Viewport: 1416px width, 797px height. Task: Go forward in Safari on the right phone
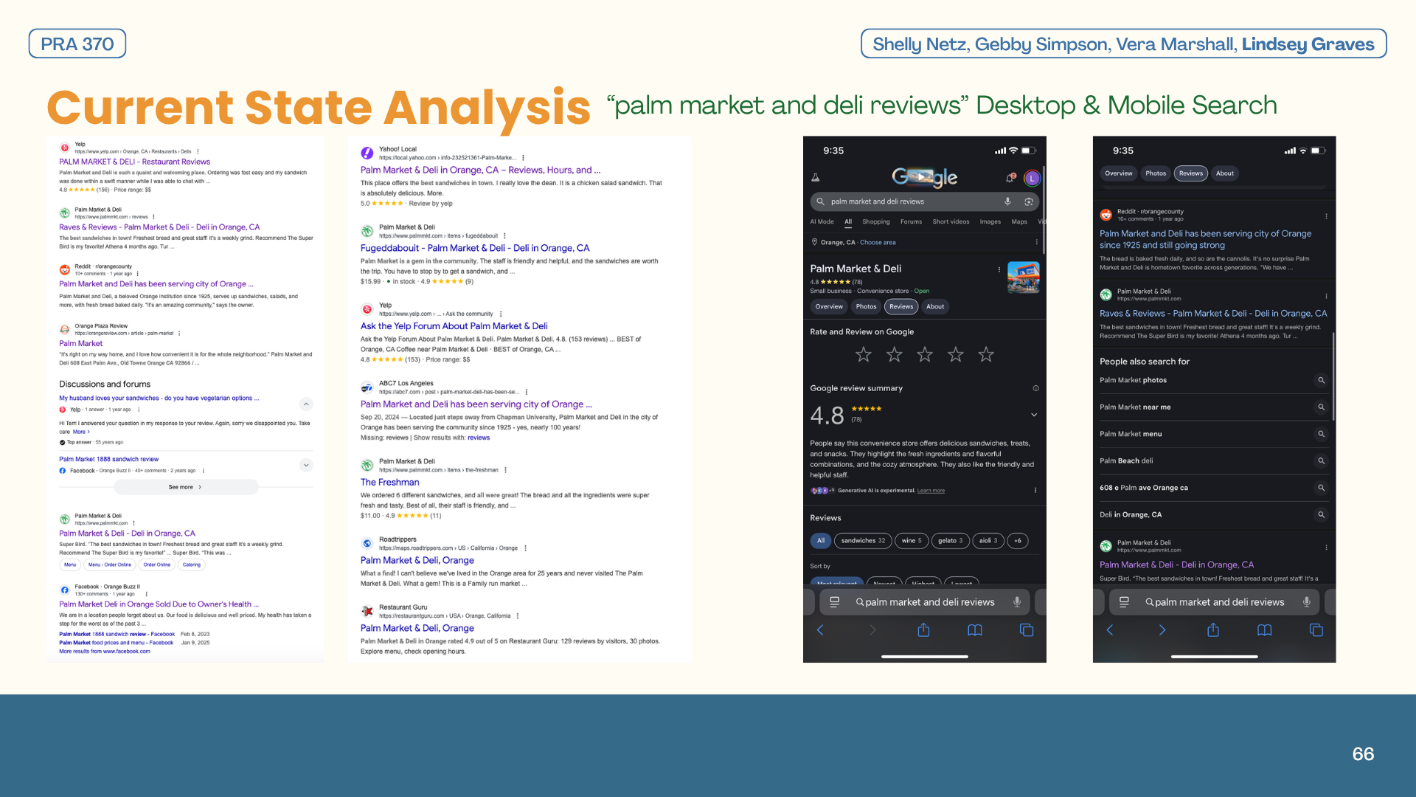point(1162,629)
